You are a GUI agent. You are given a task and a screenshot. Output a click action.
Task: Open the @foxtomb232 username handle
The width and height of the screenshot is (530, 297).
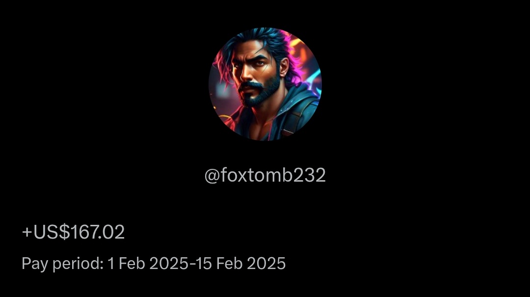[x=265, y=175]
